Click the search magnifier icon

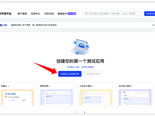click(86, 14)
